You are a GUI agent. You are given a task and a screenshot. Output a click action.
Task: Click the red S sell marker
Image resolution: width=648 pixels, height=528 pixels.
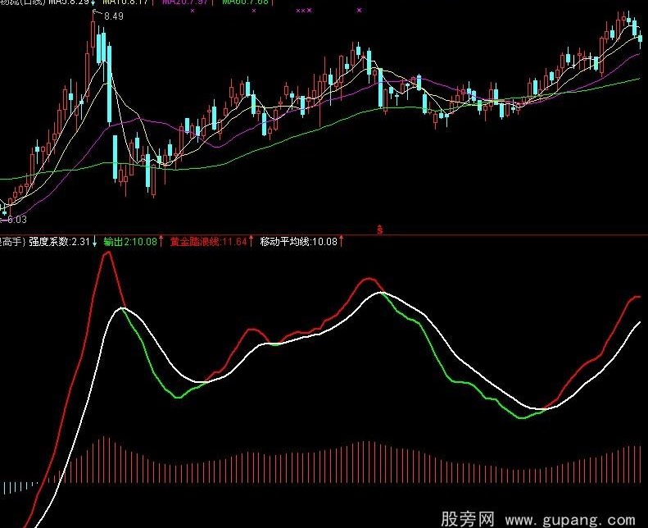(x=380, y=229)
